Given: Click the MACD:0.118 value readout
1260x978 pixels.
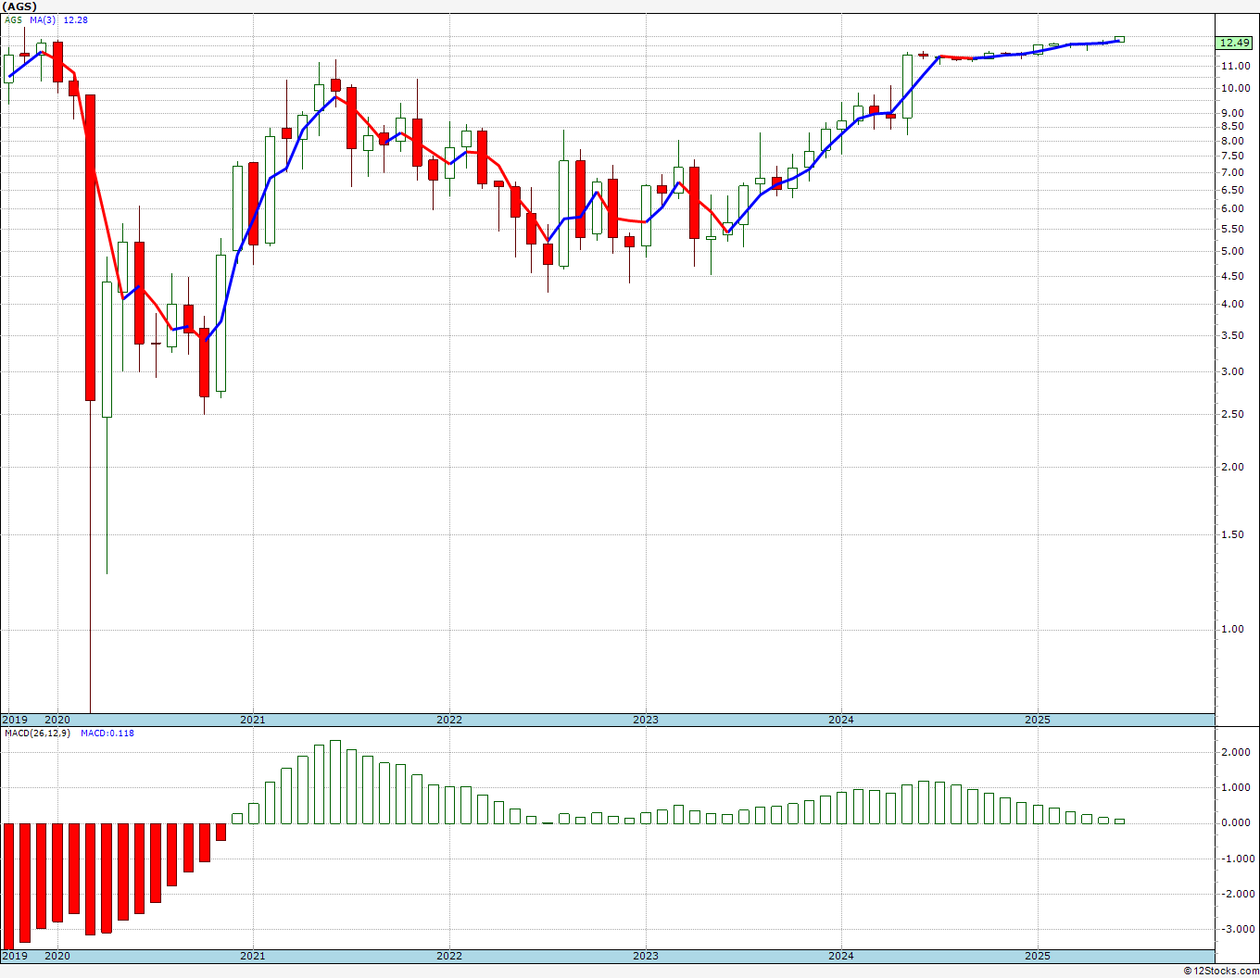Looking at the screenshot, I should pos(107,733).
